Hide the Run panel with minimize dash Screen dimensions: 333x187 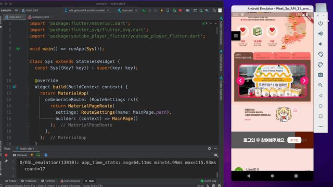coord(215,149)
